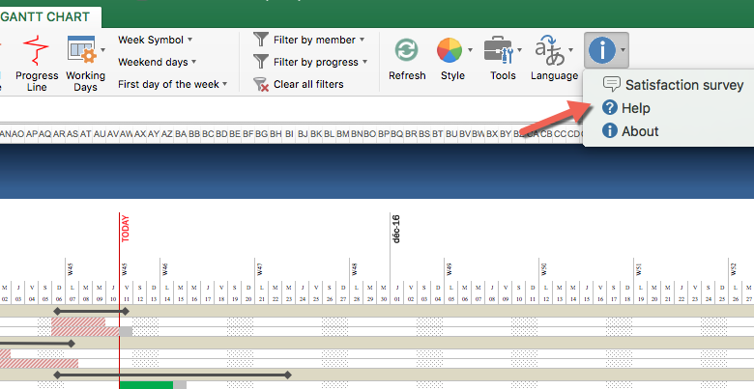Click the déc-16 month header label

pos(396,230)
